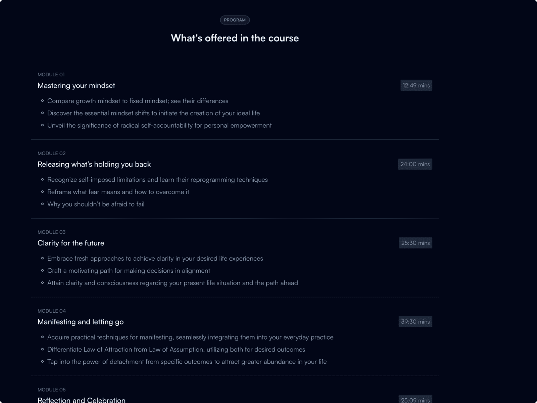Select the 25:30 mins duration badge

[x=415, y=243]
